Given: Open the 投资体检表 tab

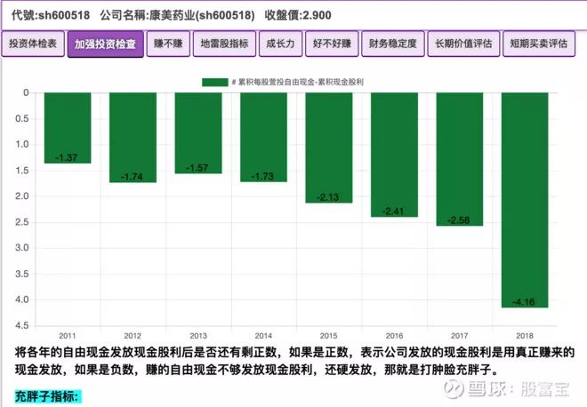Looking at the screenshot, I should click(33, 44).
